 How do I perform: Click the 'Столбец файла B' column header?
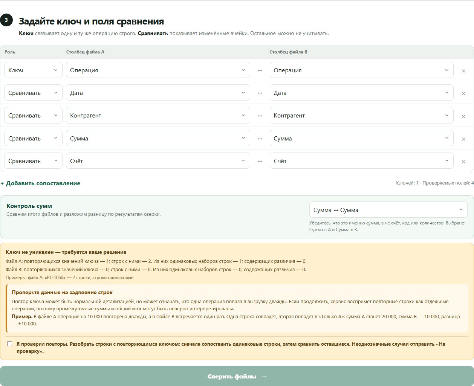point(289,52)
